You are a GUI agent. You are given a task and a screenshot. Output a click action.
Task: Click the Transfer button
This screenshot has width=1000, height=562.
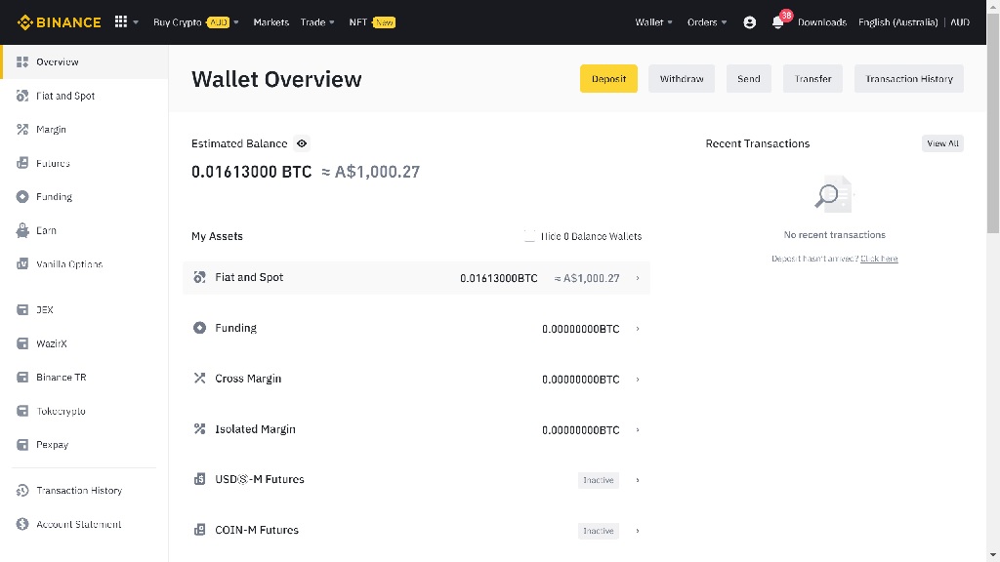812,78
